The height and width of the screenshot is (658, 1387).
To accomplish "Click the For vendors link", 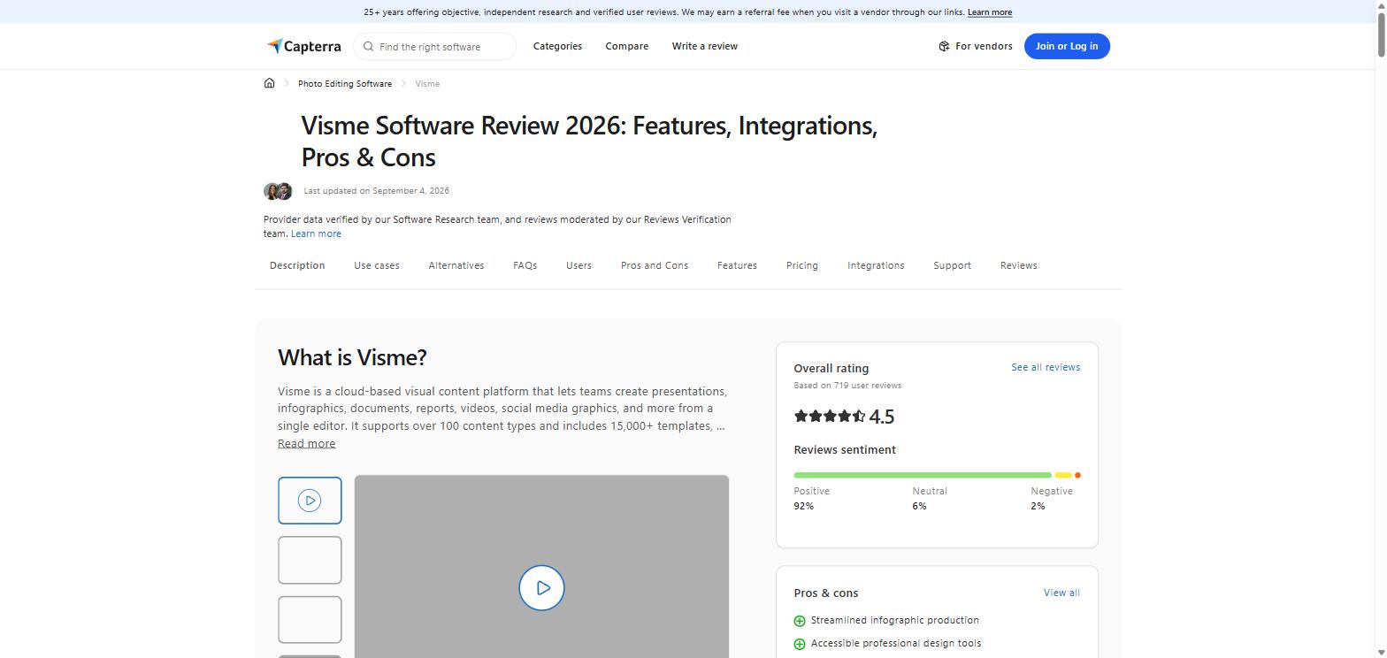I will click(x=975, y=46).
